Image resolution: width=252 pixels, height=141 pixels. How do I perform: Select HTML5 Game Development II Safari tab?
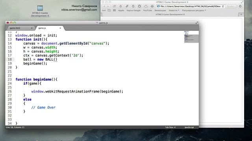coord(170,14)
